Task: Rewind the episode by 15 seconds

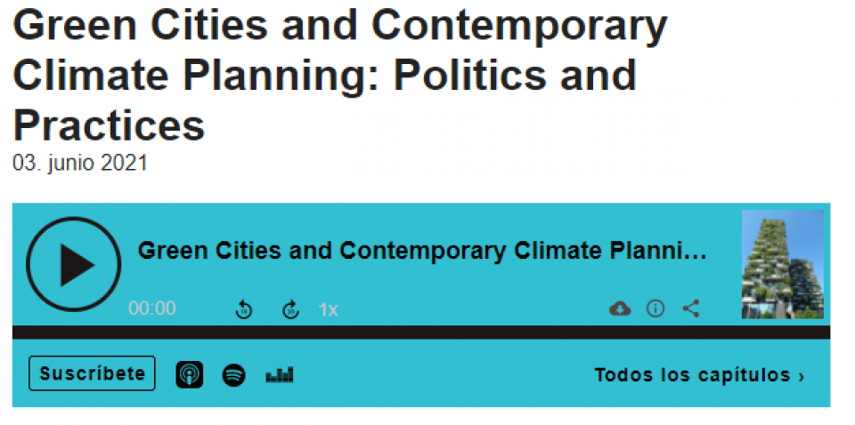Action: coord(244,309)
